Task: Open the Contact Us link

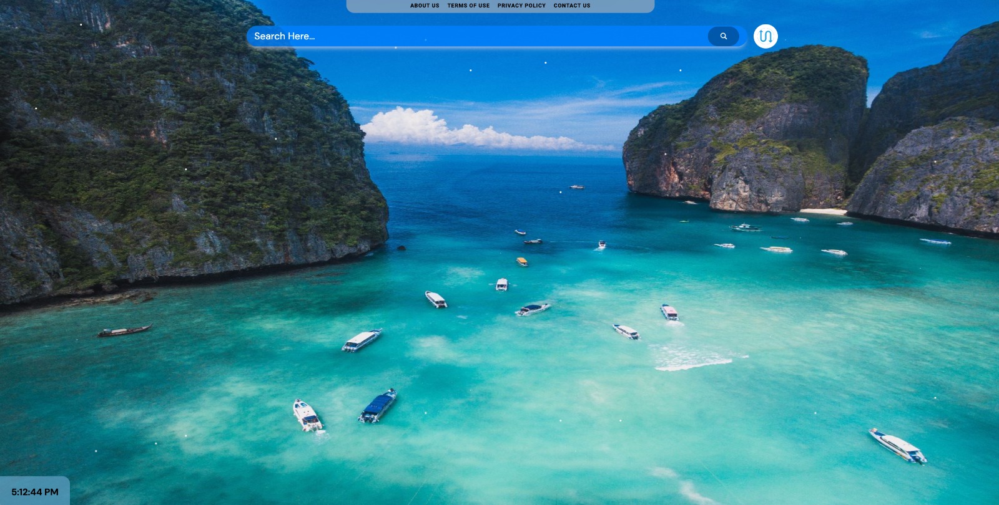Action: coord(572,6)
